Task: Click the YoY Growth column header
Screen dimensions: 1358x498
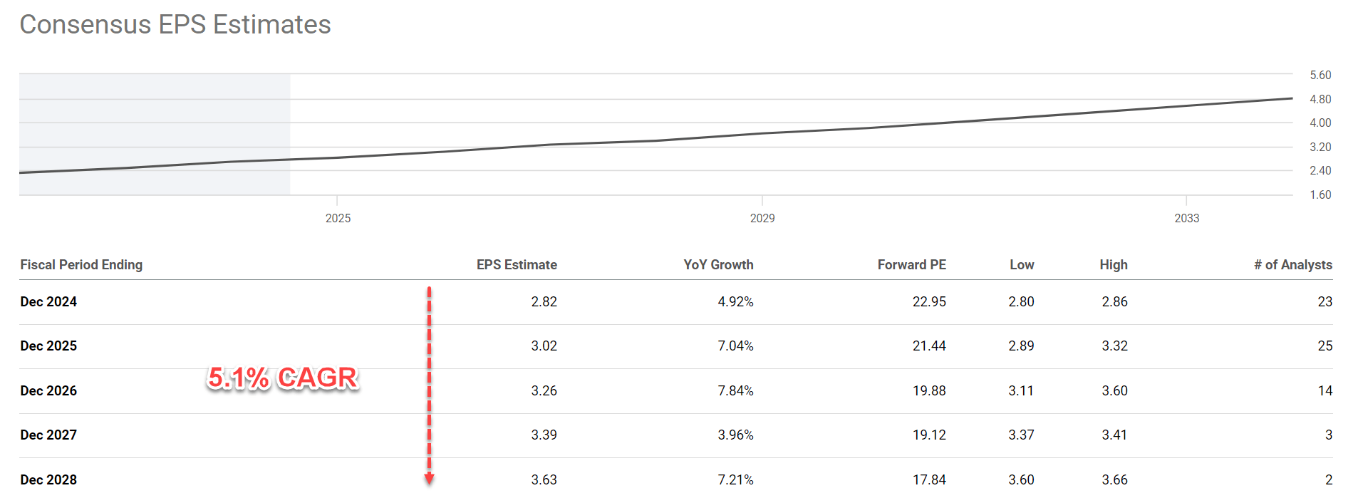Action: click(x=718, y=265)
